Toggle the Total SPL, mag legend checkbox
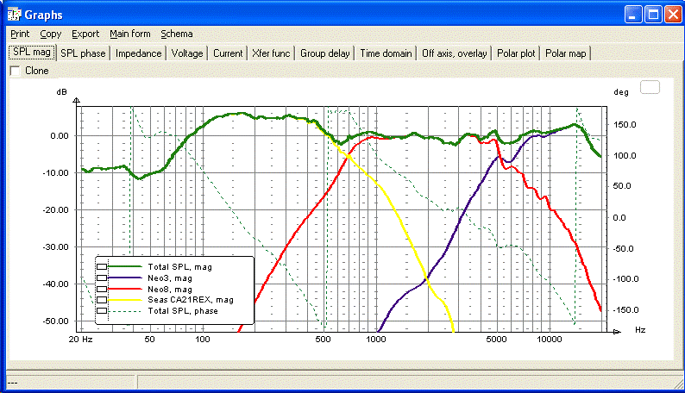The width and height of the screenshot is (685, 393). 102,266
